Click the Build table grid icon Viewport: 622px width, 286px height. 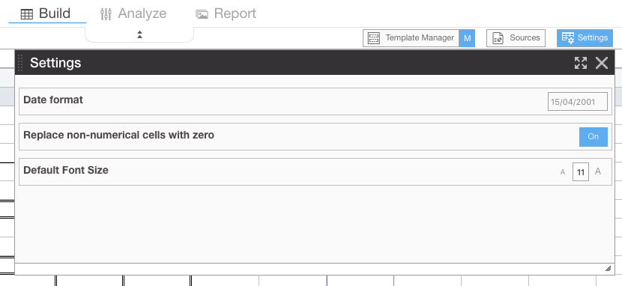[x=27, y=14]
